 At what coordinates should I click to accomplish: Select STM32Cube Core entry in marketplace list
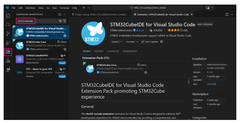pos(41,45)
